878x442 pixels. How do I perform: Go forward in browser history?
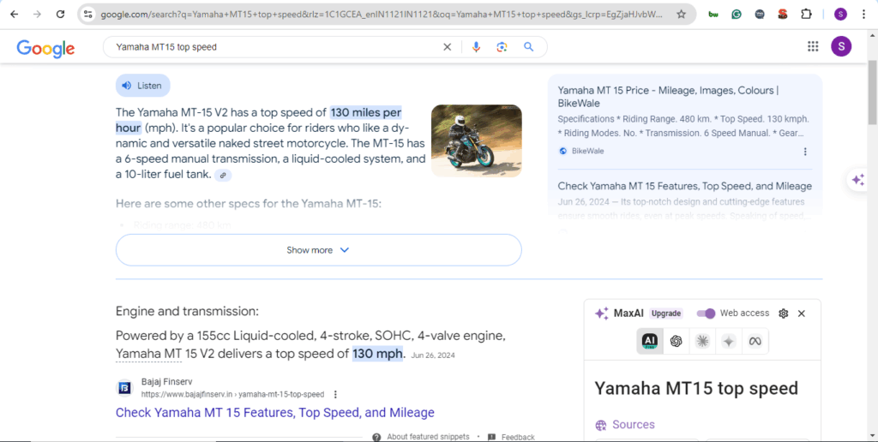37,15
